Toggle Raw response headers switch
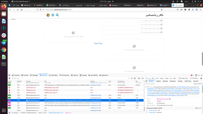Image resolution: width=203 pixels, height=114 pixels. [199, 108]
